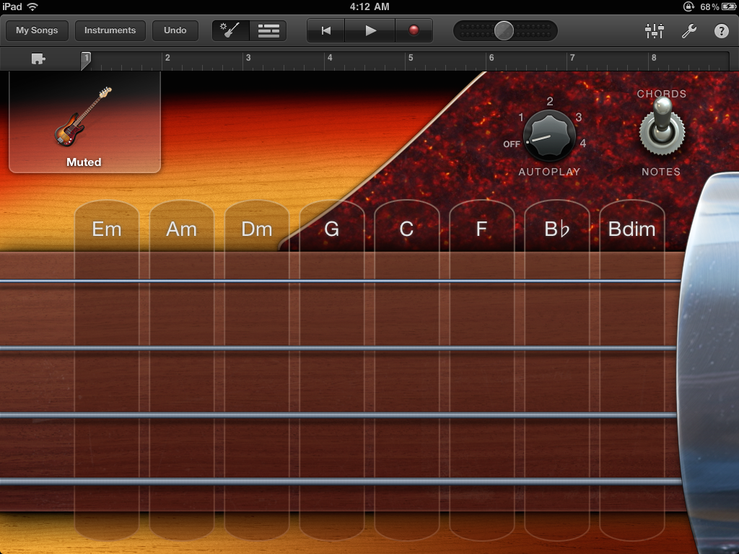Set Autoplay to OFF
Screen dimensions: 739x554
coord(512,144)
